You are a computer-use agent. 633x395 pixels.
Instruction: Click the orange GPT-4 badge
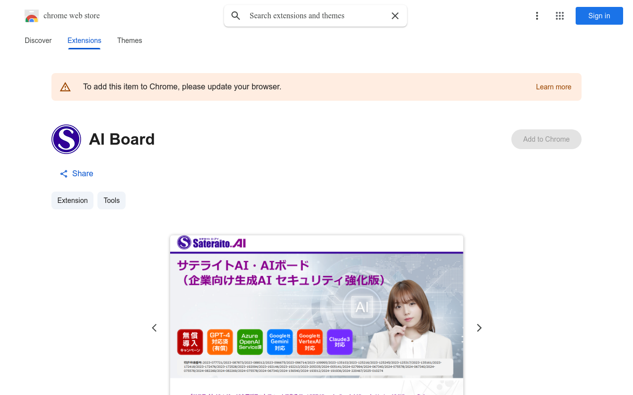(x=220, y=342)
